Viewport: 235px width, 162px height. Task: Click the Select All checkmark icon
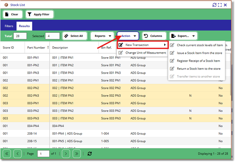(66, 36)
